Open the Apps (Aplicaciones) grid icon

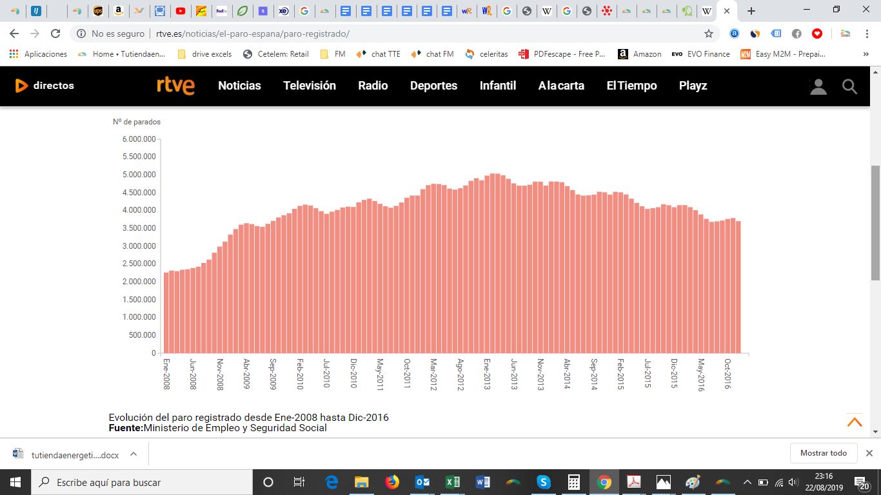[x=14, y=54]
